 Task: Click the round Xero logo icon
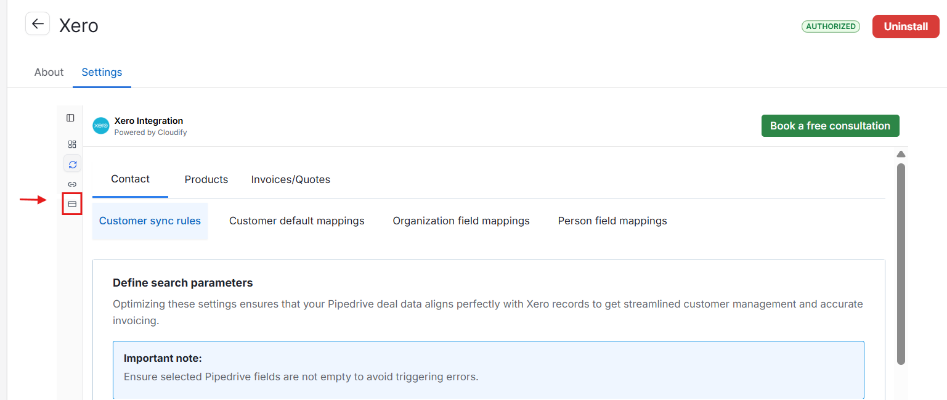(100, 126)
